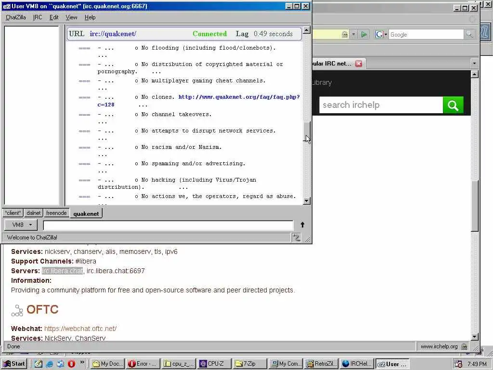This screenshot has width=493, height=370.
Task: Click the browser page scrollbar up arrow
Action: tap(475, 74)
